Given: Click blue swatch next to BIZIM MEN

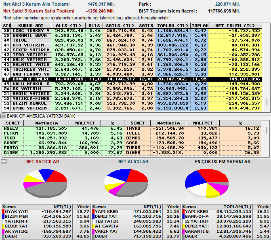Looking at the screenshot, I should (4, 217).
